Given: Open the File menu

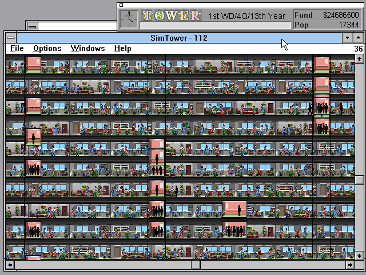Looking at the screenshot, I should tap(17, 48).
